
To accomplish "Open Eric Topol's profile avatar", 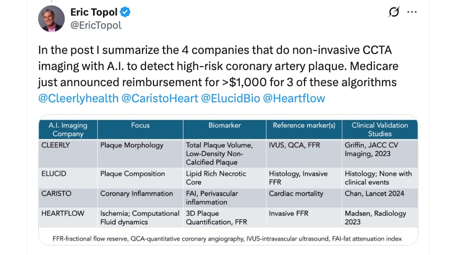I will (51, 19).
